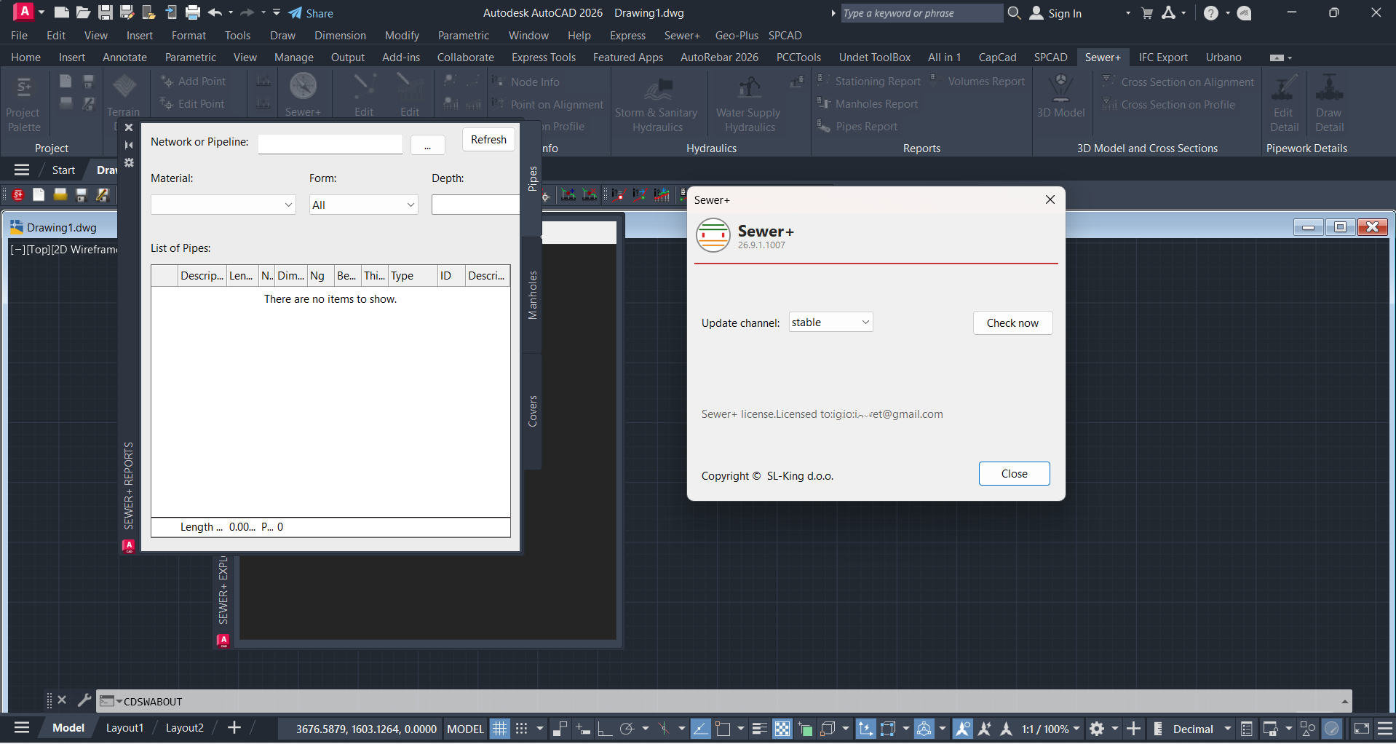Viewport: 1396px width, 744px height.
Task: Click the browse '...' button for Network
Action: [427, 145]
